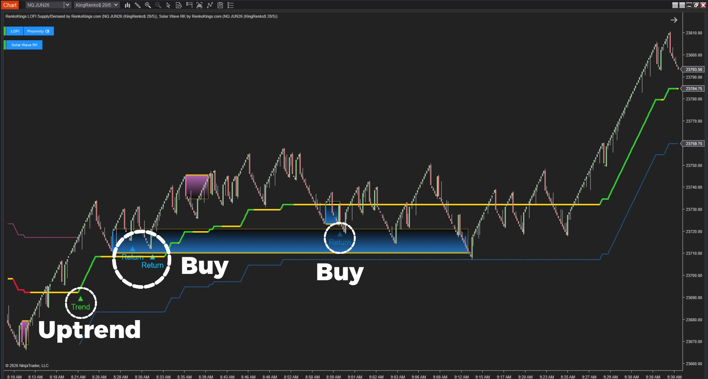The height and width of the screenshot is (379, 708).
Task: Click the scroll-to-latest arrow on chart
Action: (x=674, y=20)
